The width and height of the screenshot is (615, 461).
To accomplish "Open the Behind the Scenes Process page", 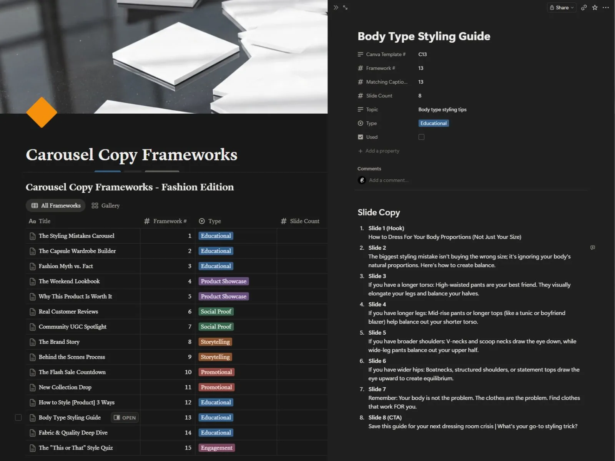I will [72, 357].
